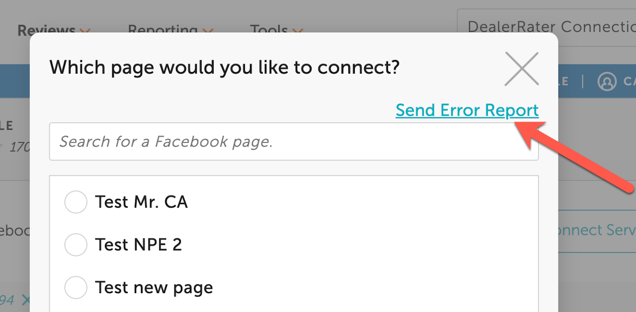This screenshot has height=312, width=636.
Task: Click the Test new page label text
Action: (x=154, y=287)
